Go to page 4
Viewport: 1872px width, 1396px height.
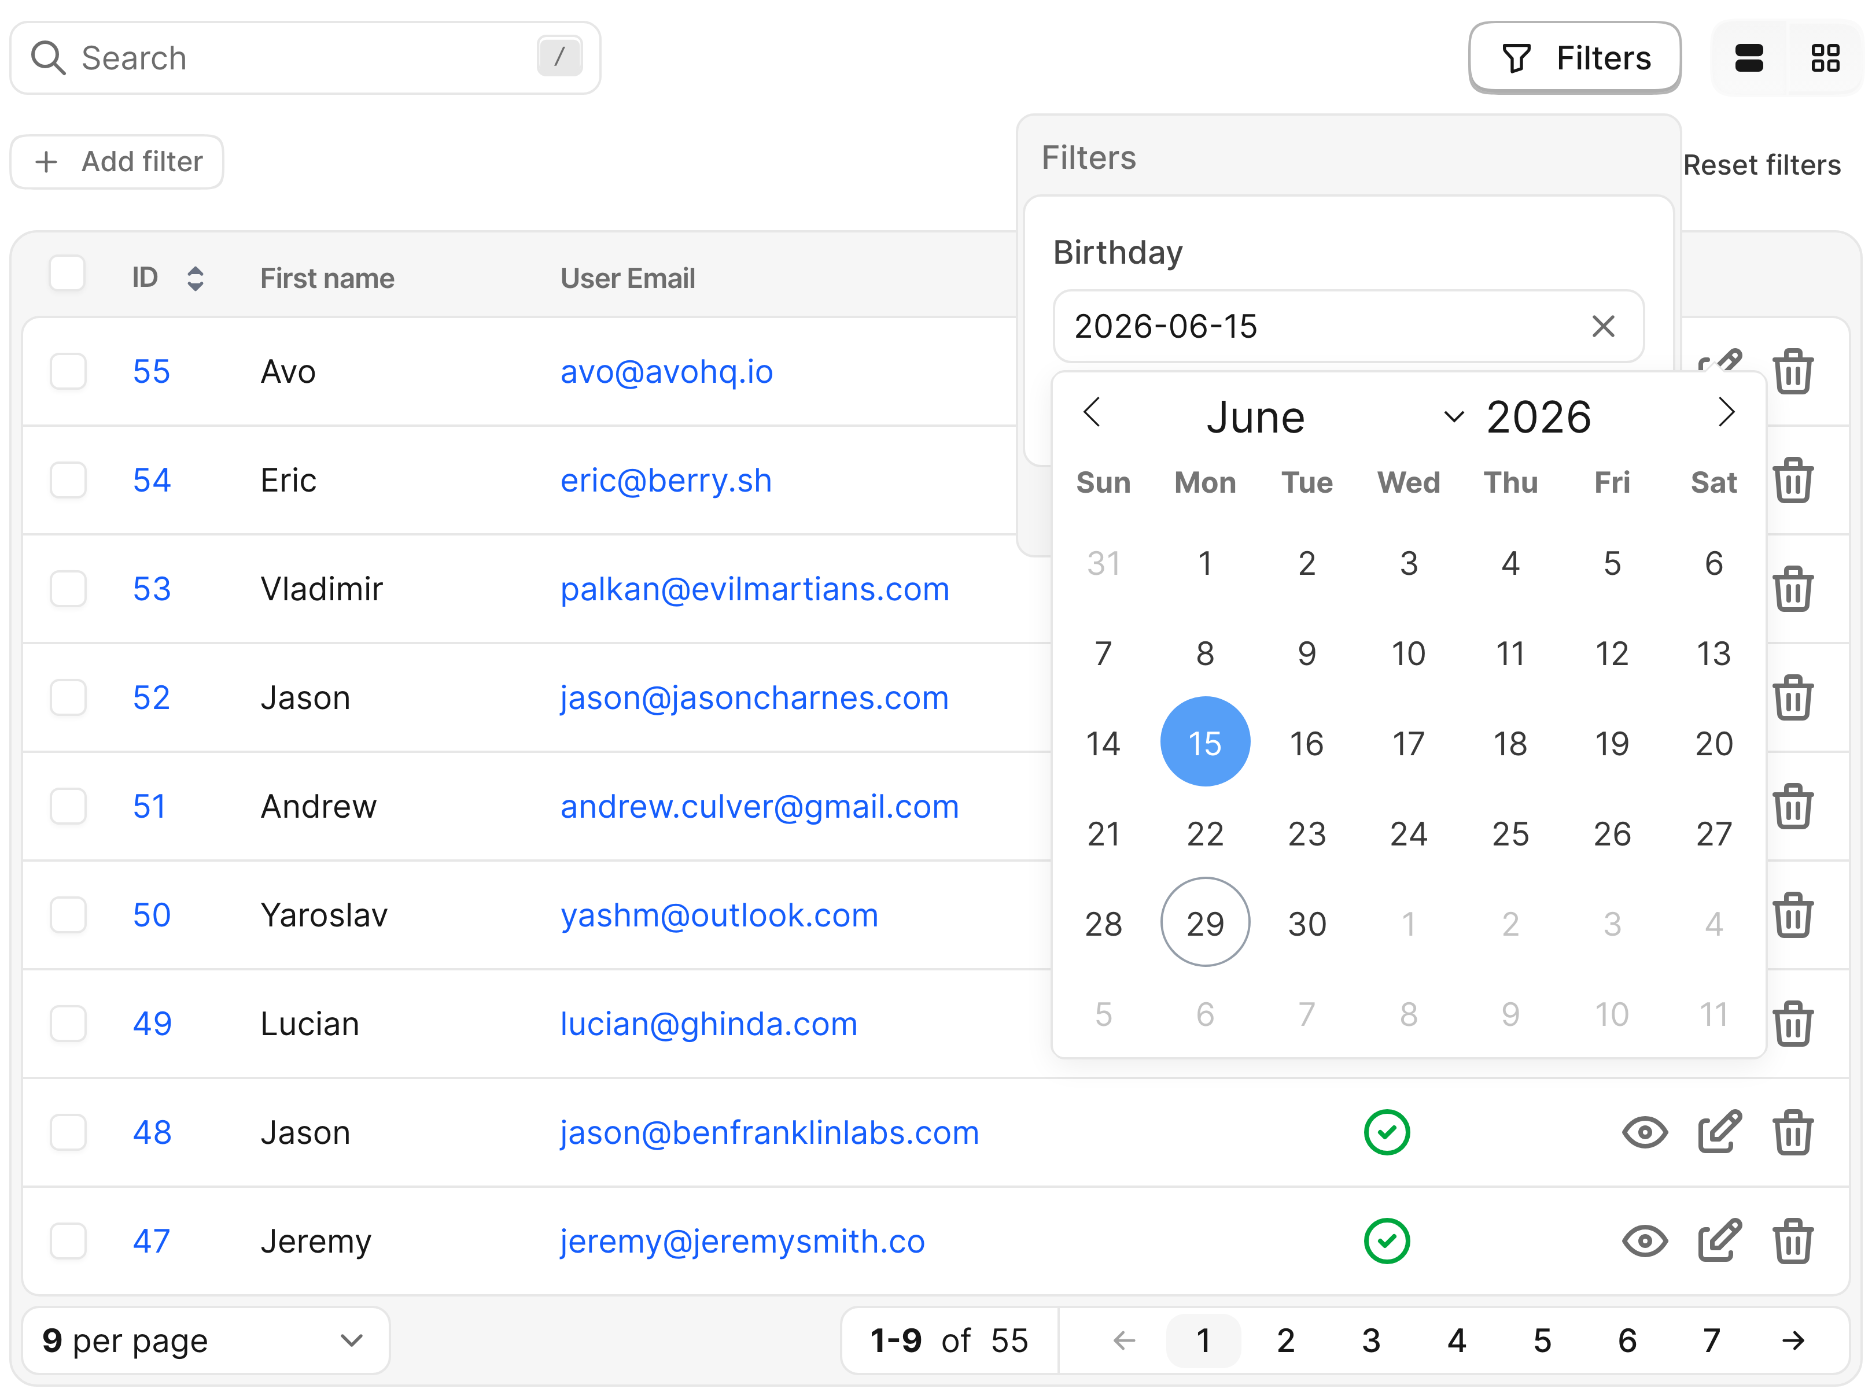click(x=1456, y=1340)
